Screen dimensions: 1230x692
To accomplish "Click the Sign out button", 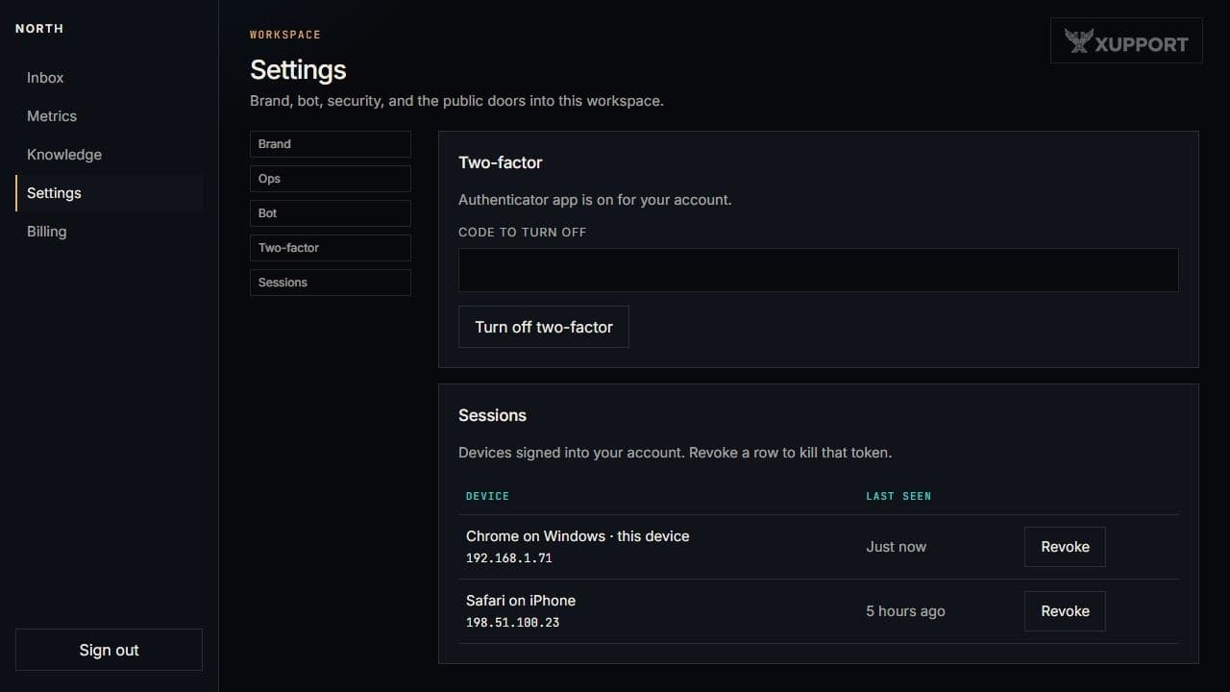I will pyautogui.click(x=109, y=650).
